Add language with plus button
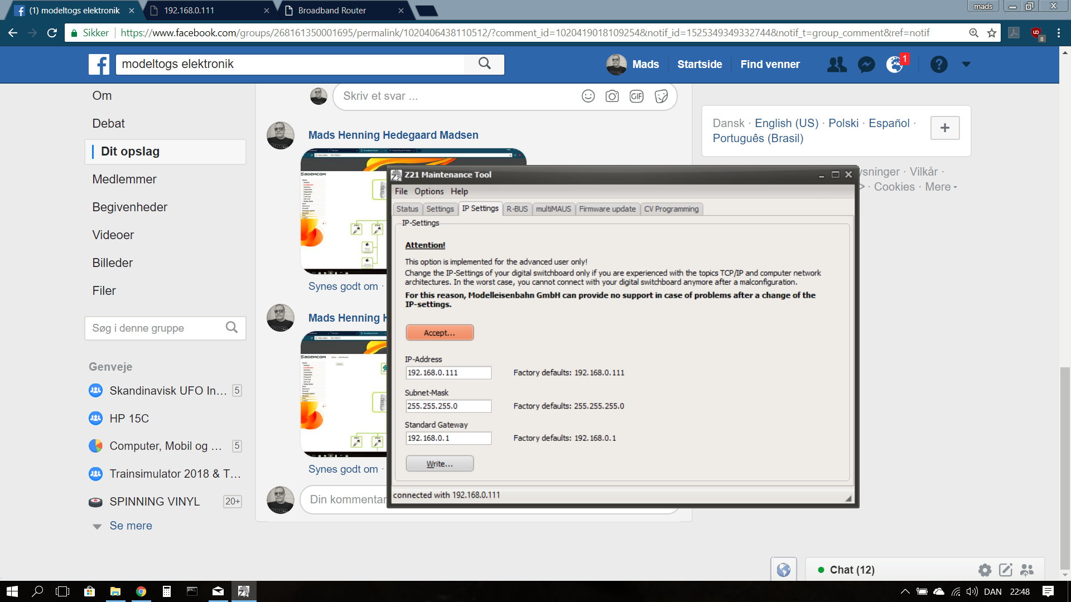The height and width of the screenshot is (602, 1071). 945,128
